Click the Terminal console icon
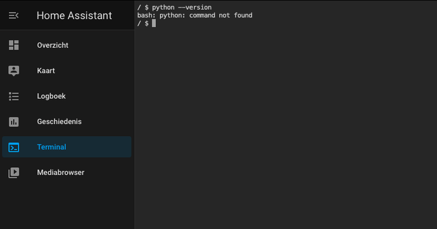 tap(14, 147)
